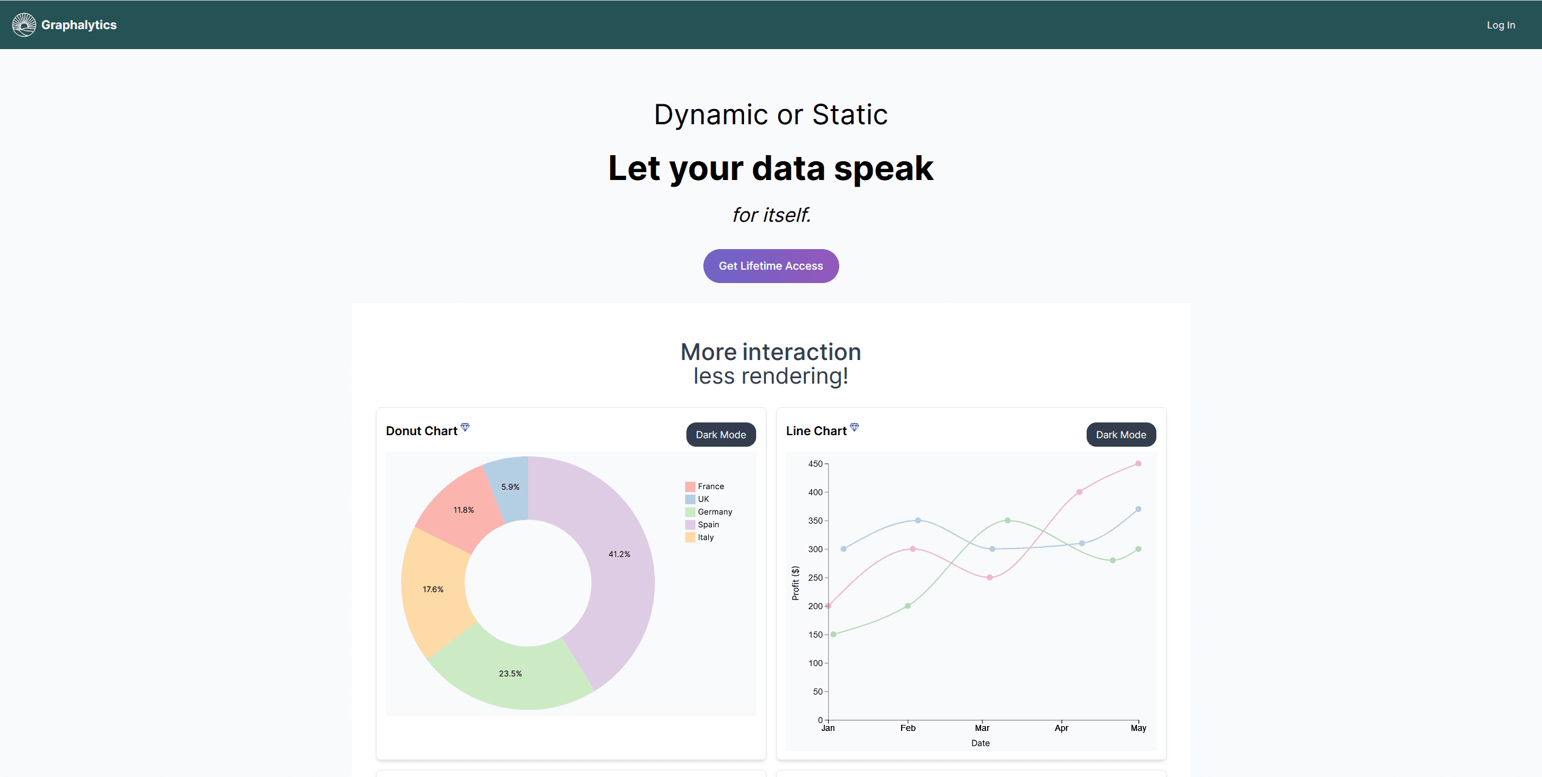Click the 'Italy' legend label
Image resolution: width=1542 pixels, height=777 pixels.
pos(706,538)
